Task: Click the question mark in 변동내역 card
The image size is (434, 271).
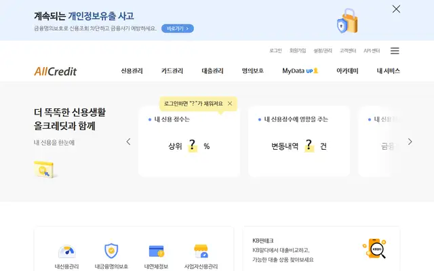Action: [x=309, y=146]
